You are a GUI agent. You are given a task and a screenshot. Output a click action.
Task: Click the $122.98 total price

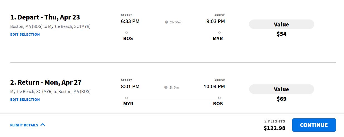[274, 128]
